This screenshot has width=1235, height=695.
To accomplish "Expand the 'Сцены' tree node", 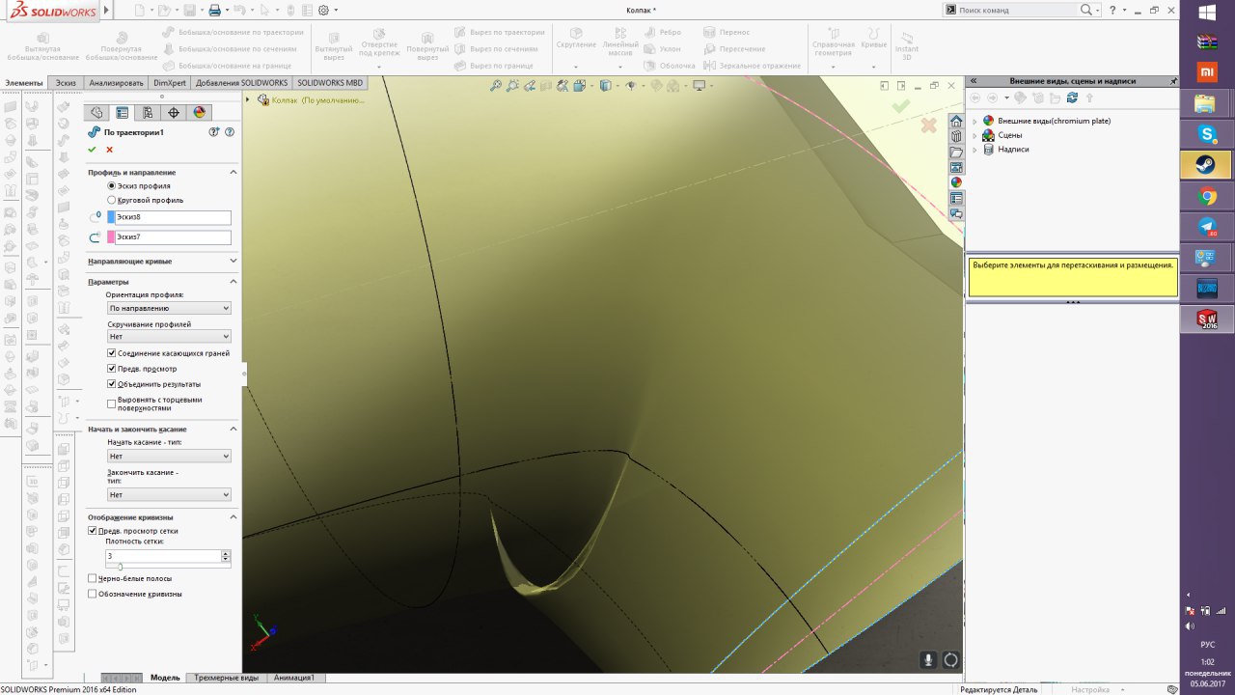I will 974,135.
